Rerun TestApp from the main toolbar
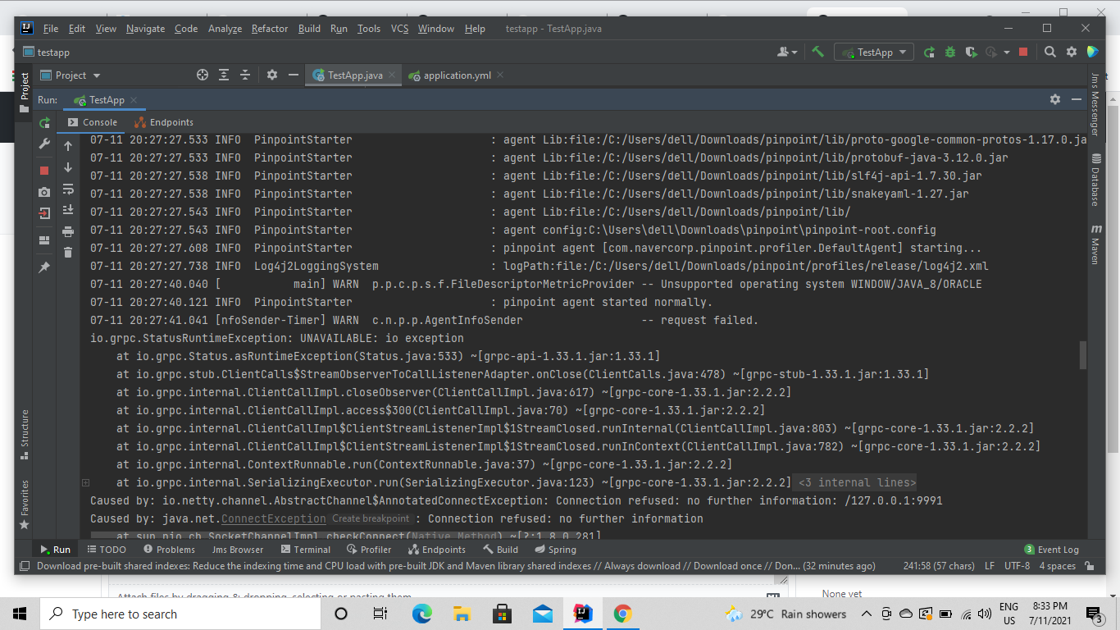This screenshot has width=1120, height=630. click(929, 52)
